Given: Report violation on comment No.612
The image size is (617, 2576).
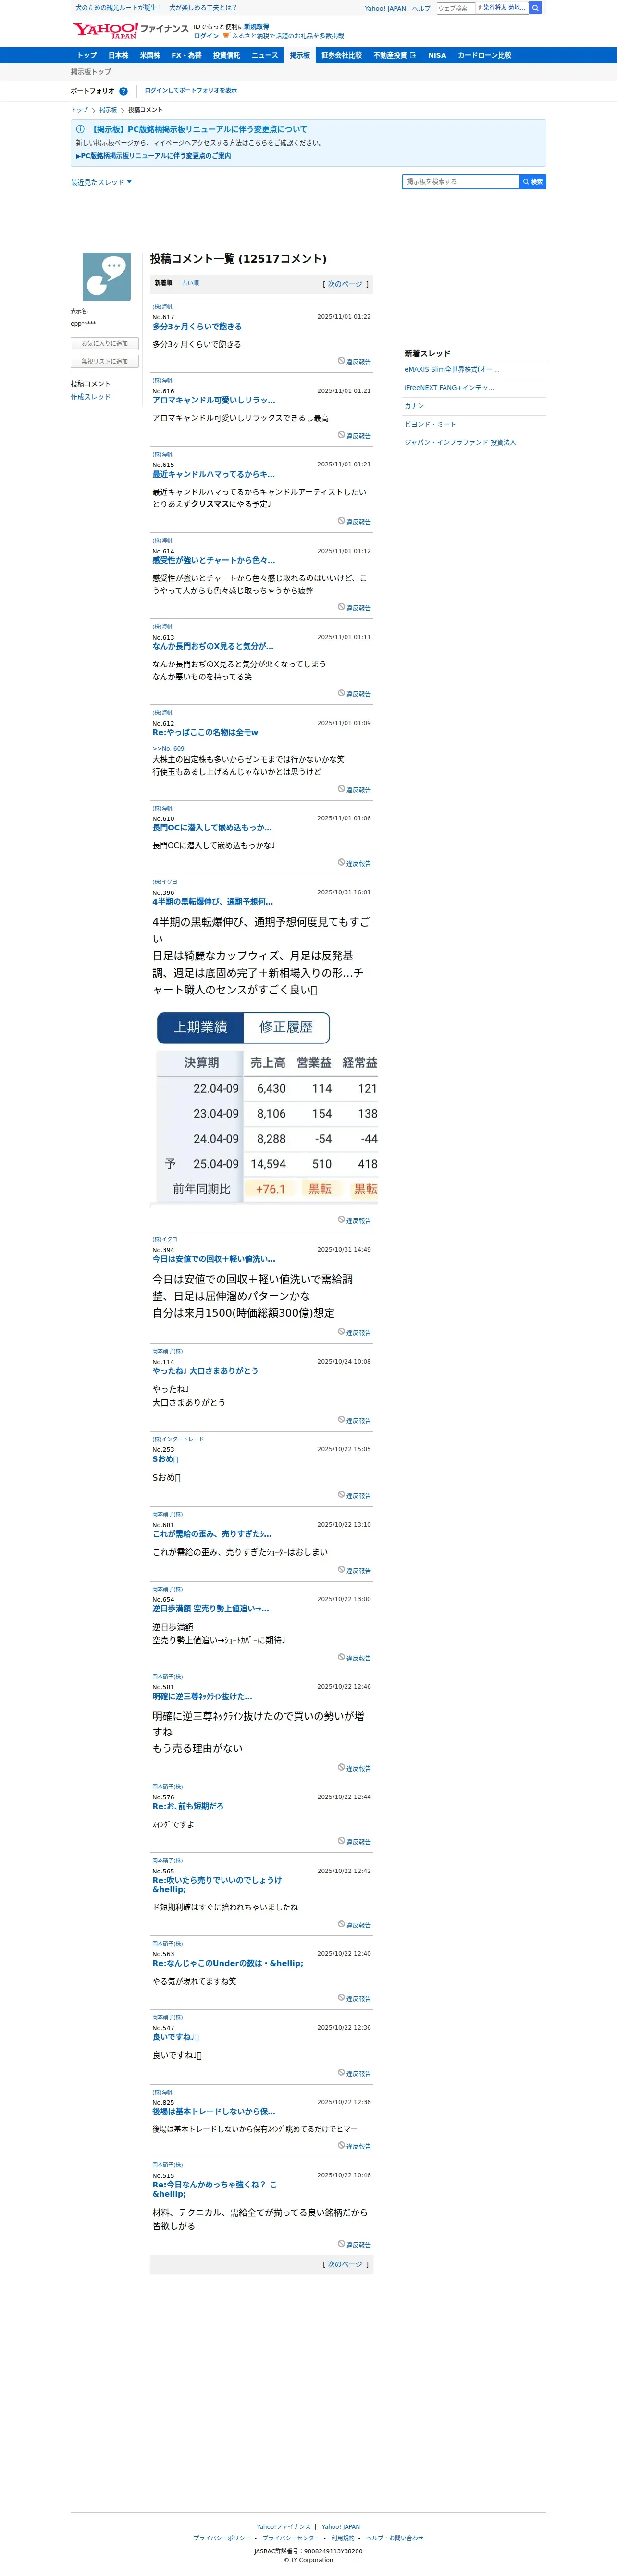Looking at the screenshot, I should [x=354, y=790].
